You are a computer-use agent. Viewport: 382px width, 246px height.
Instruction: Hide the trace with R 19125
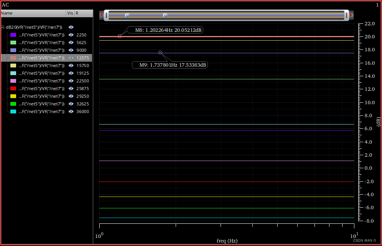(x=71, y=73)
